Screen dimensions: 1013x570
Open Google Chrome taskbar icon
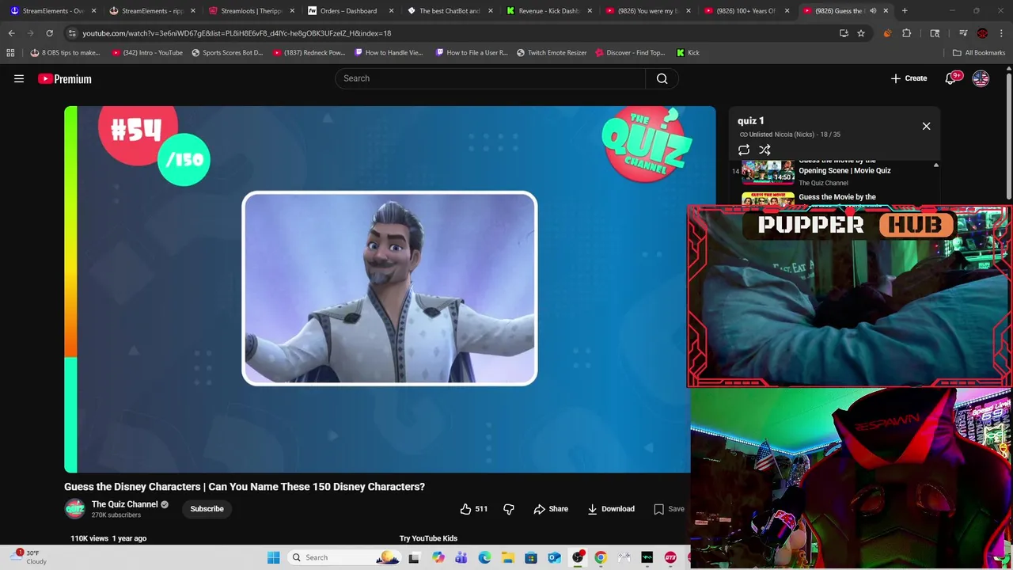pos(601,557)
